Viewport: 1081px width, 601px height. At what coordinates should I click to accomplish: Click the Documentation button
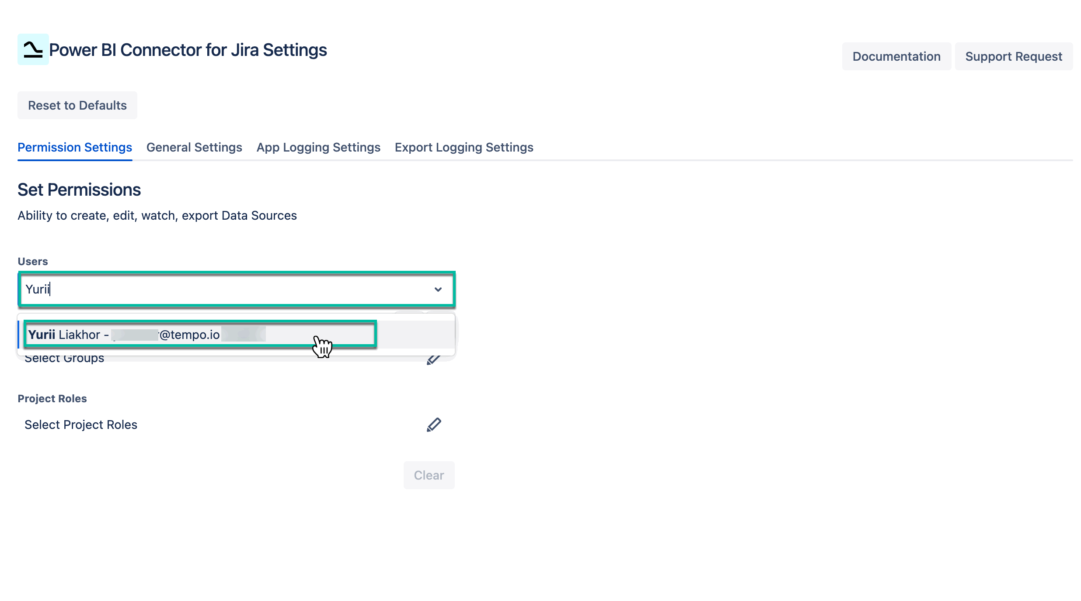point(896,56)
